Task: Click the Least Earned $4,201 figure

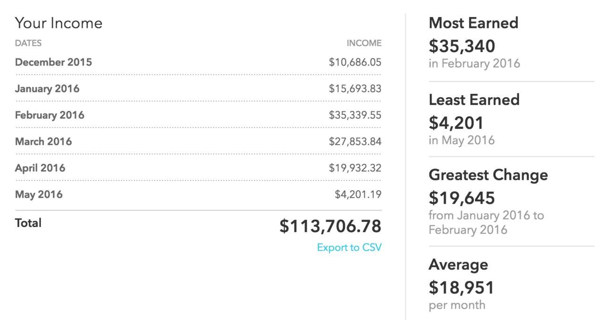Action: (x=456, y=123)
